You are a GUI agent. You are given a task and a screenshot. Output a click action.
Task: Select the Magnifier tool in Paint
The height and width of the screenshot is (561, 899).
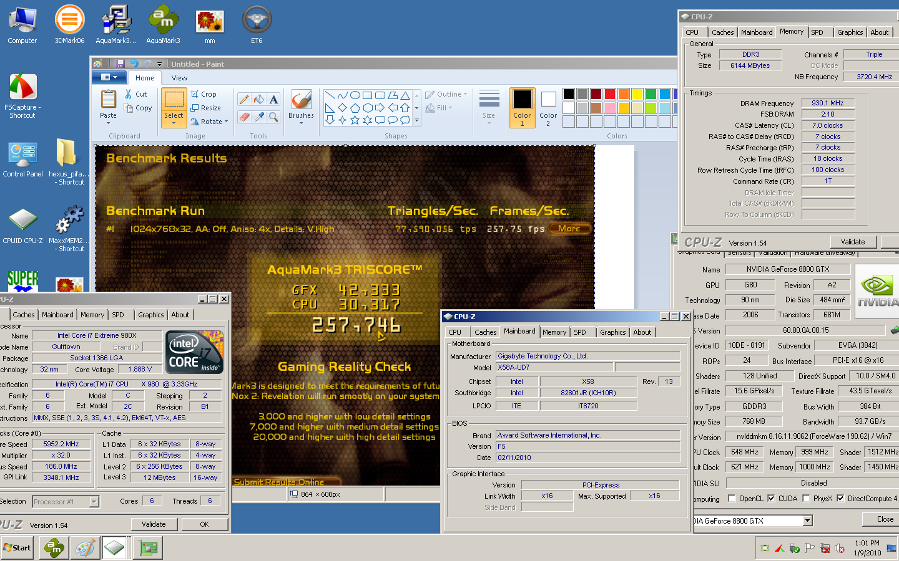[x=273, y=117]
